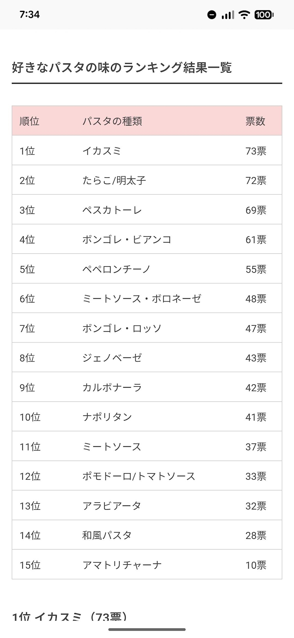Tap the ボンゴレ・ビアンコ entry
This screenshot has width=294, height=638.
coord(127,240)
